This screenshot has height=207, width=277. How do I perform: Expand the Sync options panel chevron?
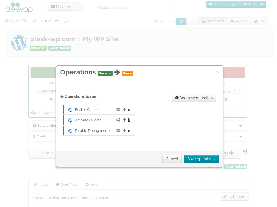[x=241, y=126]
